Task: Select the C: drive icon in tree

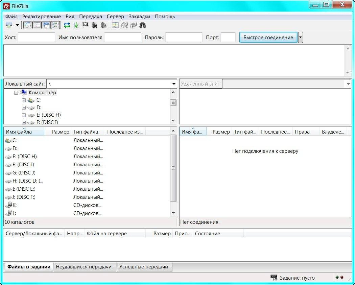Action: point(31,100)
